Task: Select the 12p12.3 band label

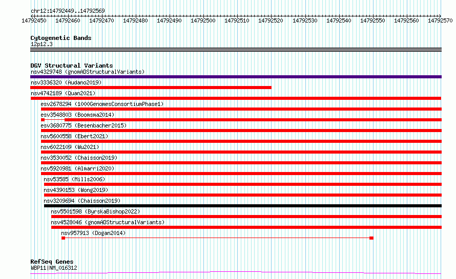Action: [42, 44]
